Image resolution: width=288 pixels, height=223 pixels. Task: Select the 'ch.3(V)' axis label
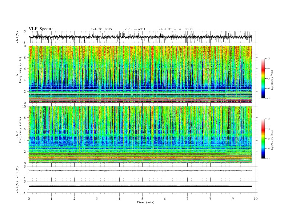(17, 172)
